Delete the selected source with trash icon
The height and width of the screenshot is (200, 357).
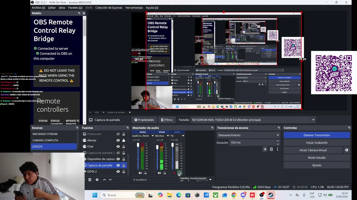tap(90, 180)
